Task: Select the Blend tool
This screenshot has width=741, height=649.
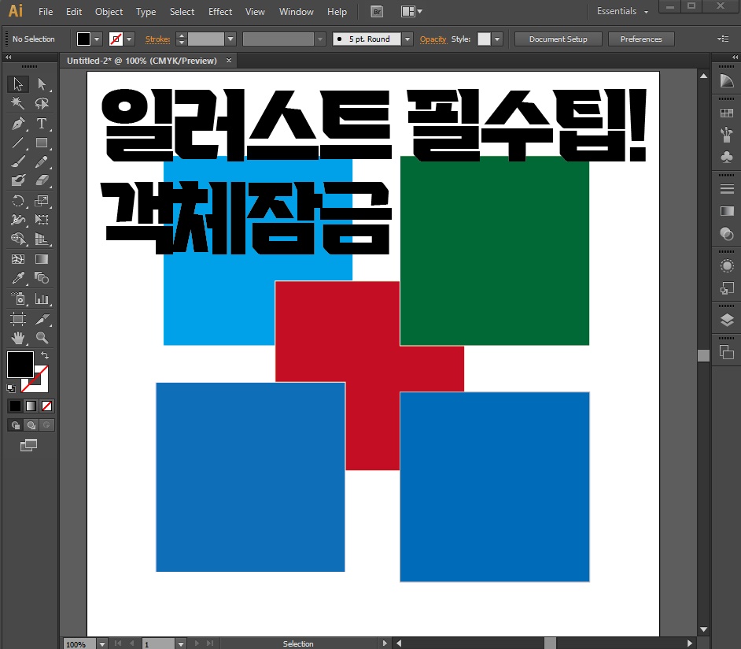Action: click(x=42, y=278)
